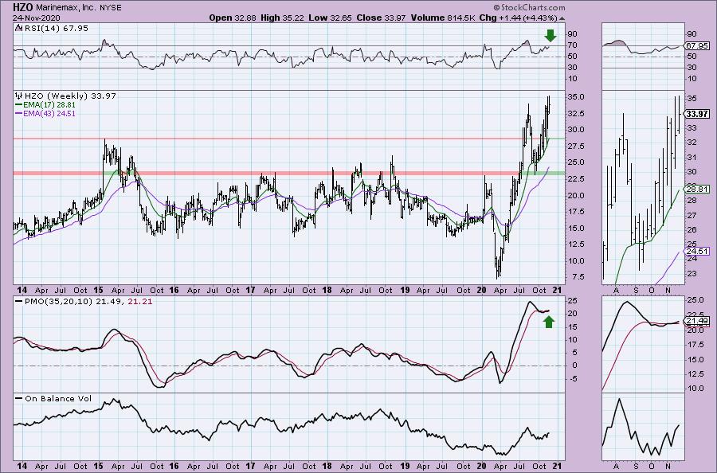Click the 35.0 price axis label

point(575,97)
